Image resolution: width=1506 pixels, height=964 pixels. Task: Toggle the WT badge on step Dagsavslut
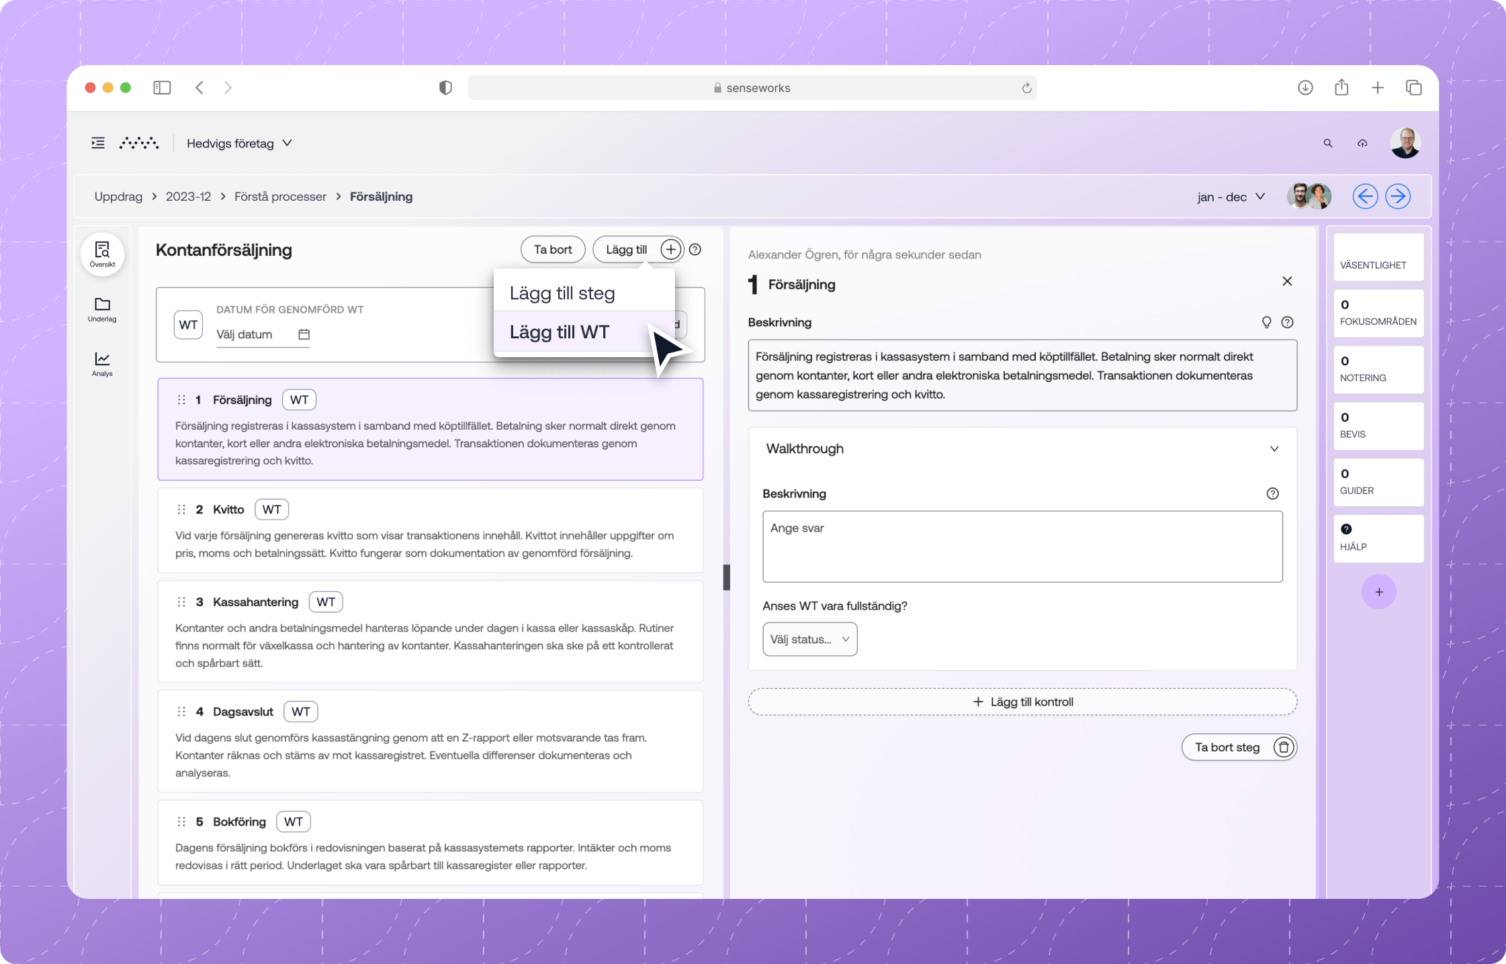pos(300,712)
